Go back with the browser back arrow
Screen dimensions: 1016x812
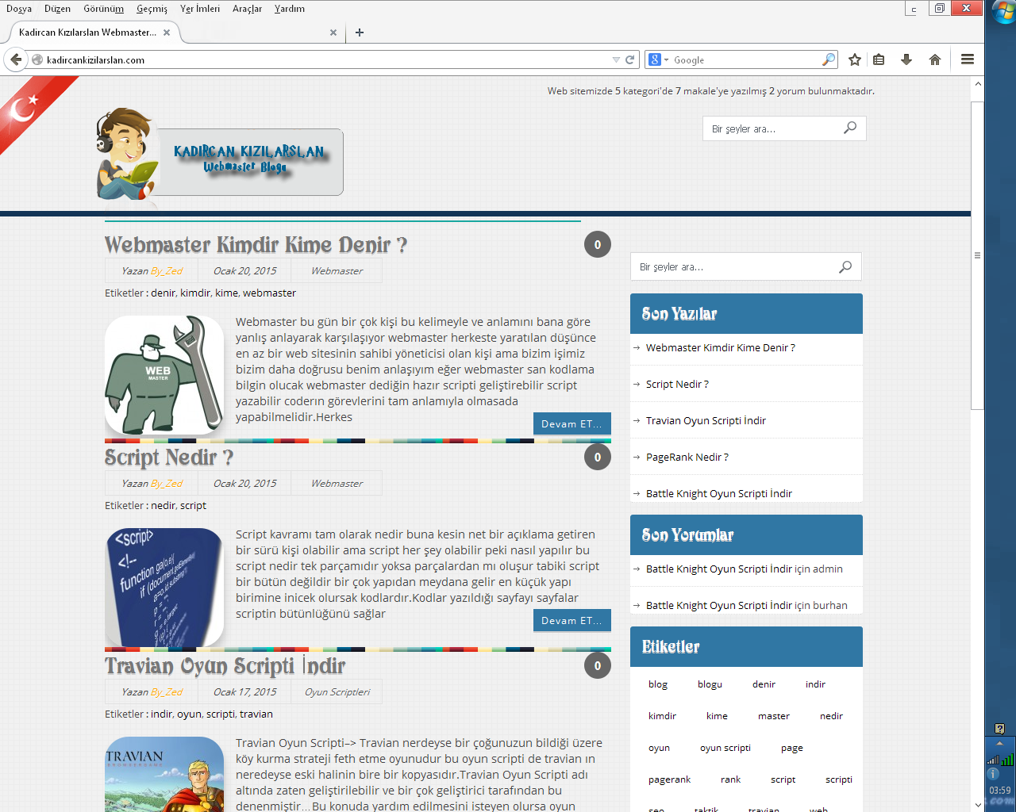[16, 59]
